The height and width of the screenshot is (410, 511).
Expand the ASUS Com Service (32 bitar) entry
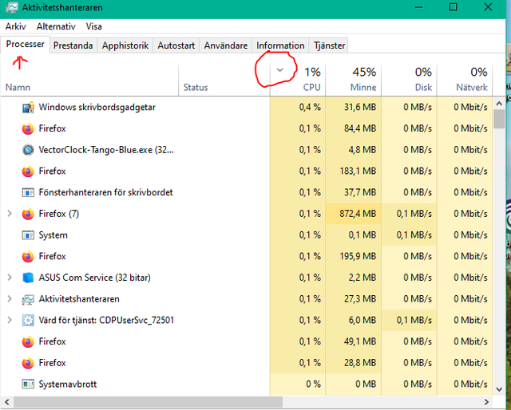pos(10,278)
